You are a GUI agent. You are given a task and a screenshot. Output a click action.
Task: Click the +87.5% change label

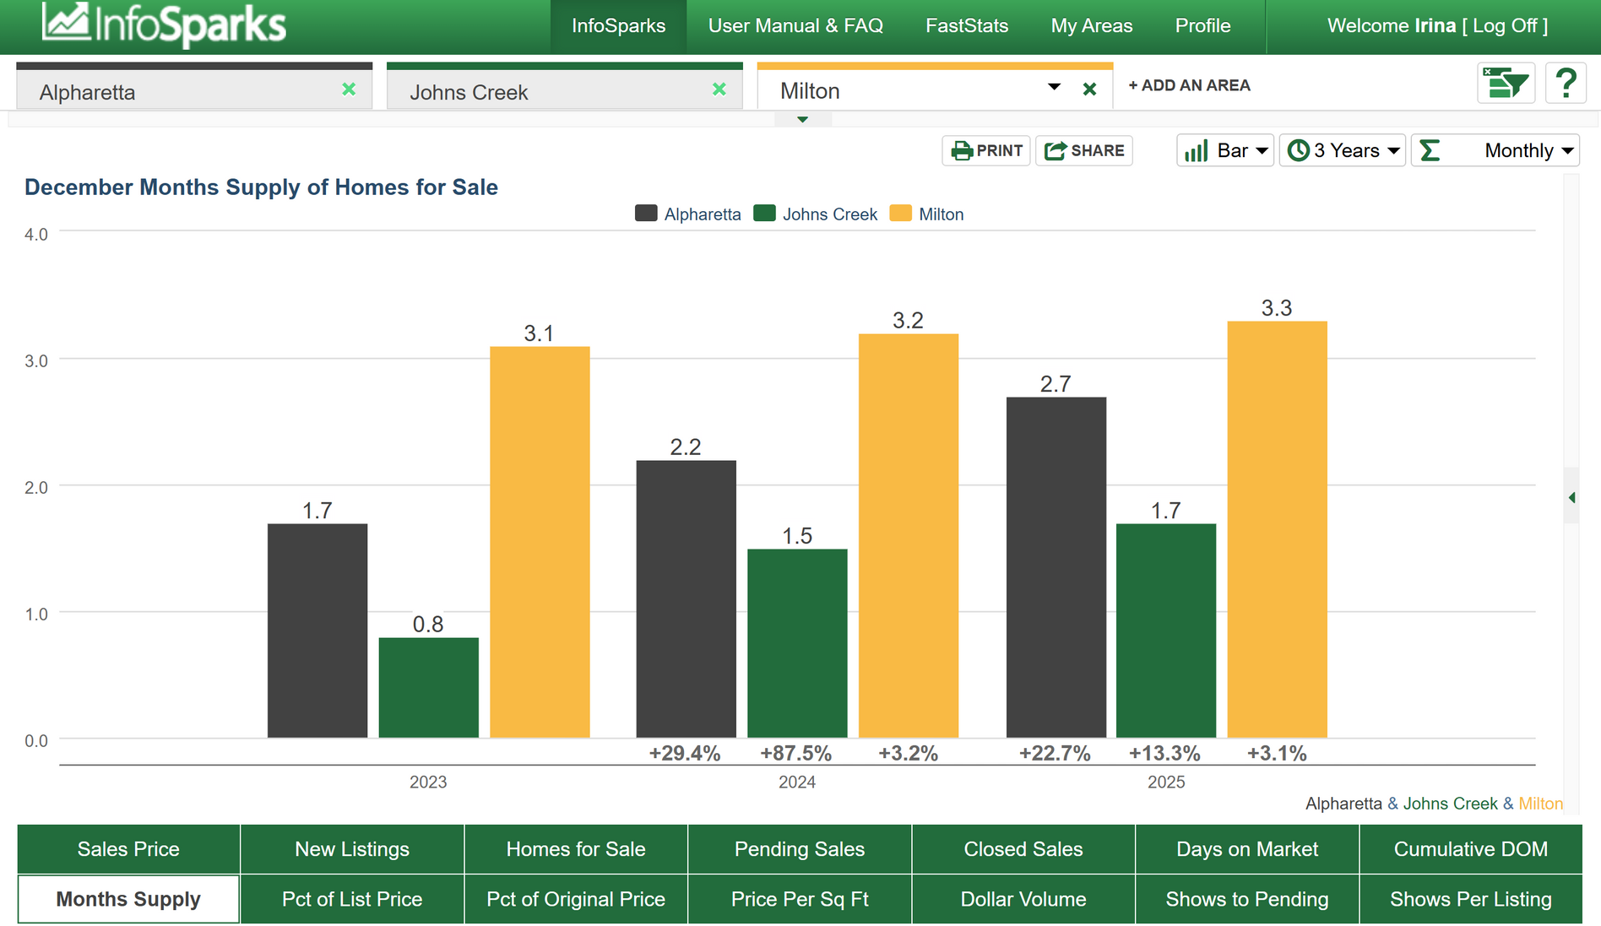pos(796,753)
